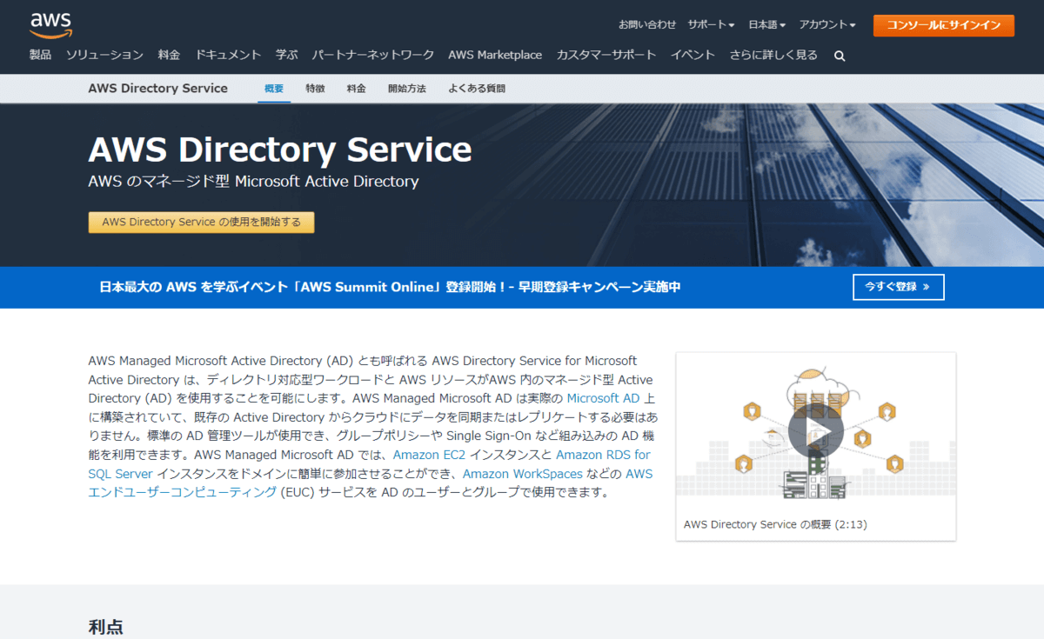Open the 料金 item in top navigation

point(169,55)
